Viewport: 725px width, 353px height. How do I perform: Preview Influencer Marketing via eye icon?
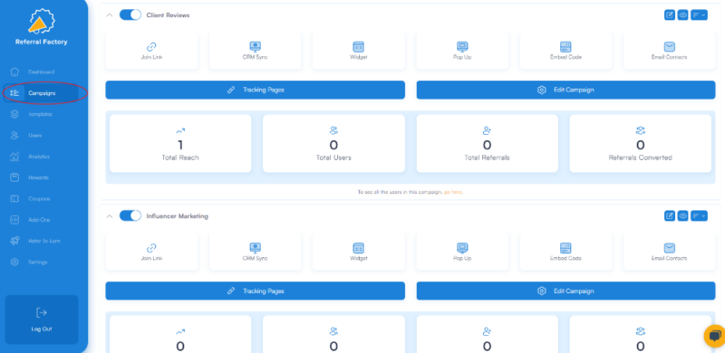[683, 215]
